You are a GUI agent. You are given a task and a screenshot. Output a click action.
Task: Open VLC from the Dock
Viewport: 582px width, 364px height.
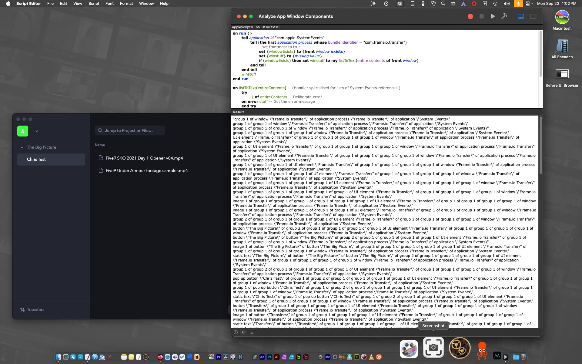click(371, 357)
